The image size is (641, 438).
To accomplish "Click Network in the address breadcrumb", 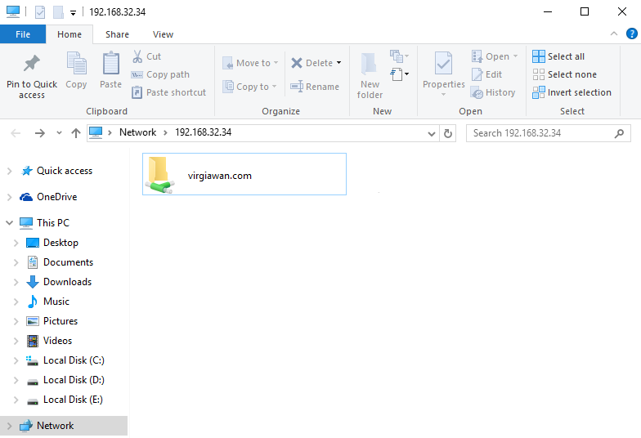I will coord(137,132).
